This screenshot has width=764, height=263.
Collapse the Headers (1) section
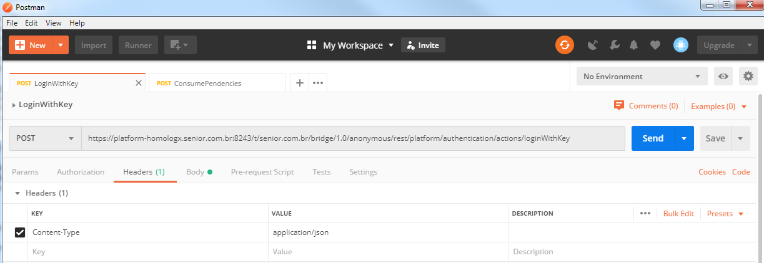click(18, 193)
